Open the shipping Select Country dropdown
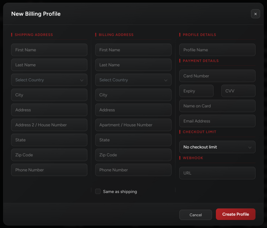The width and height of the screenshot is (267, 228). 49,80
